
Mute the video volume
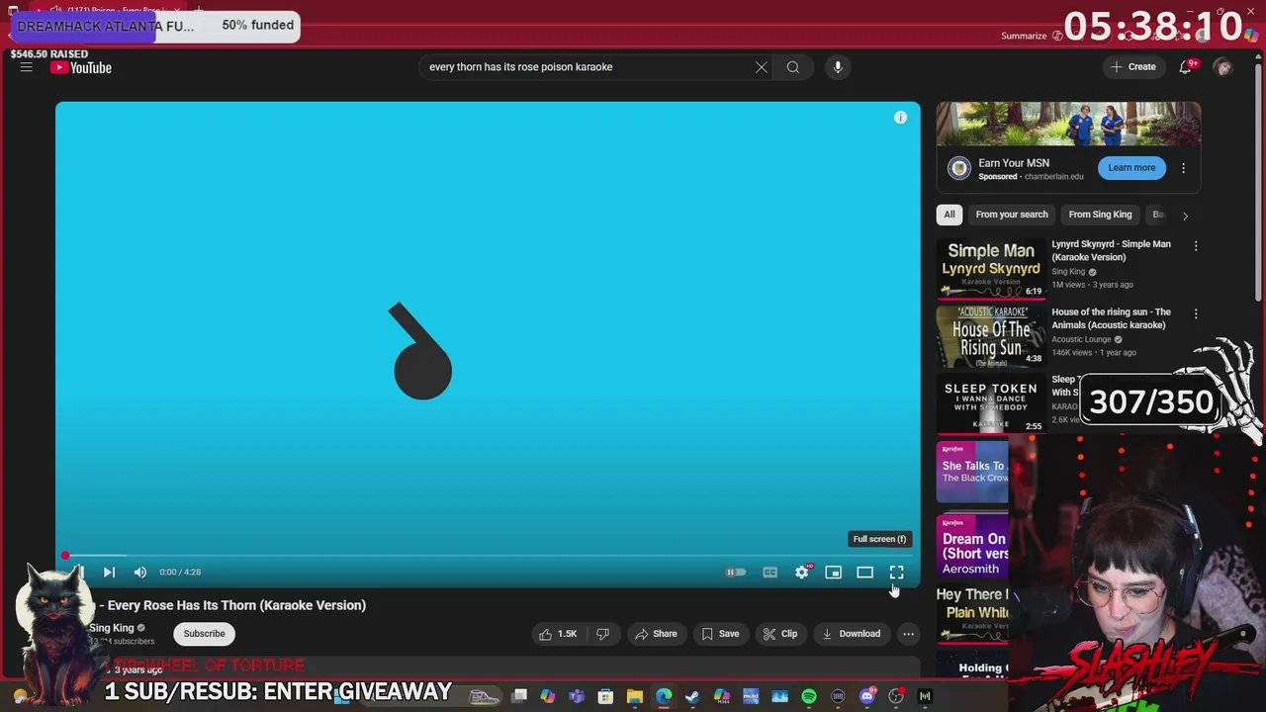click(x=140, y=573)
